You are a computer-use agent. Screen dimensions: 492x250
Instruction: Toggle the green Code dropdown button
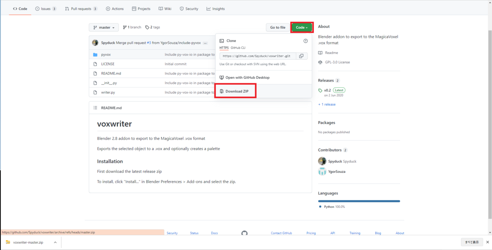(x=302, y=27)
